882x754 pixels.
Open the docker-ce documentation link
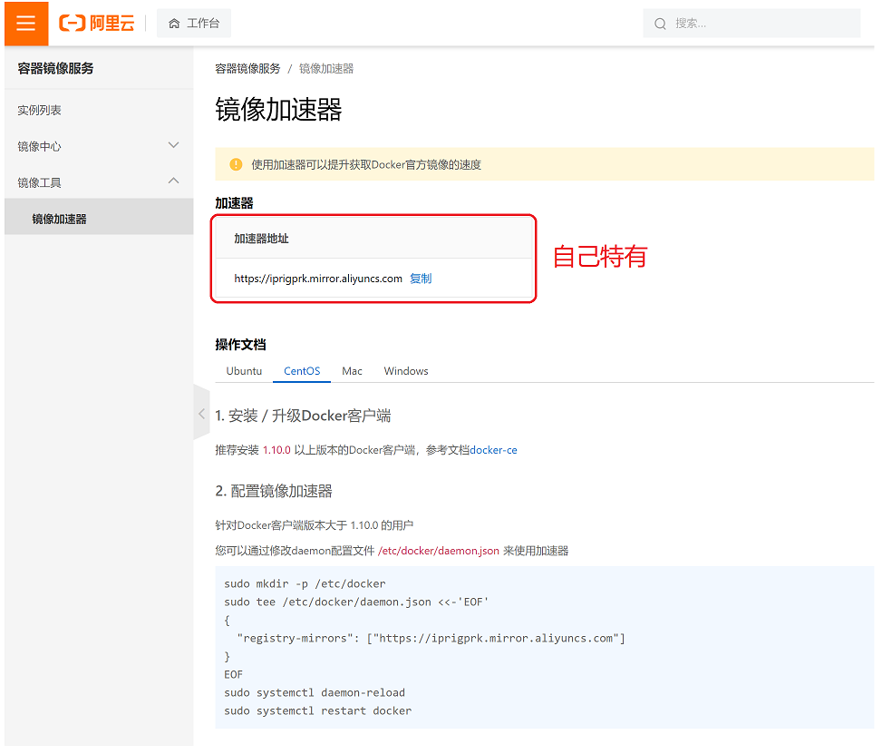pos(493,450)
